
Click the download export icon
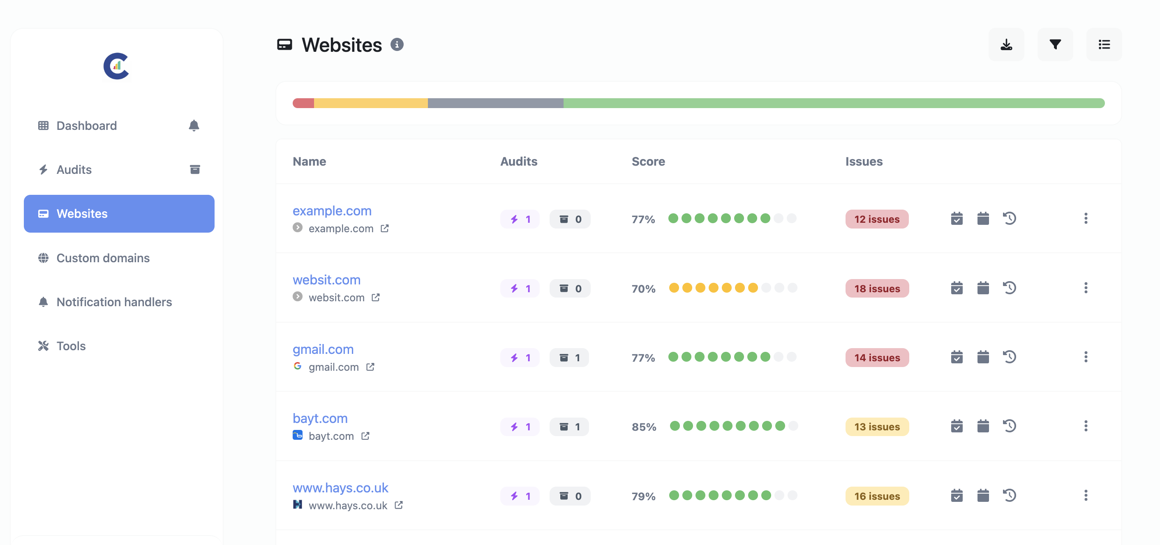[x=1006, y=44]
